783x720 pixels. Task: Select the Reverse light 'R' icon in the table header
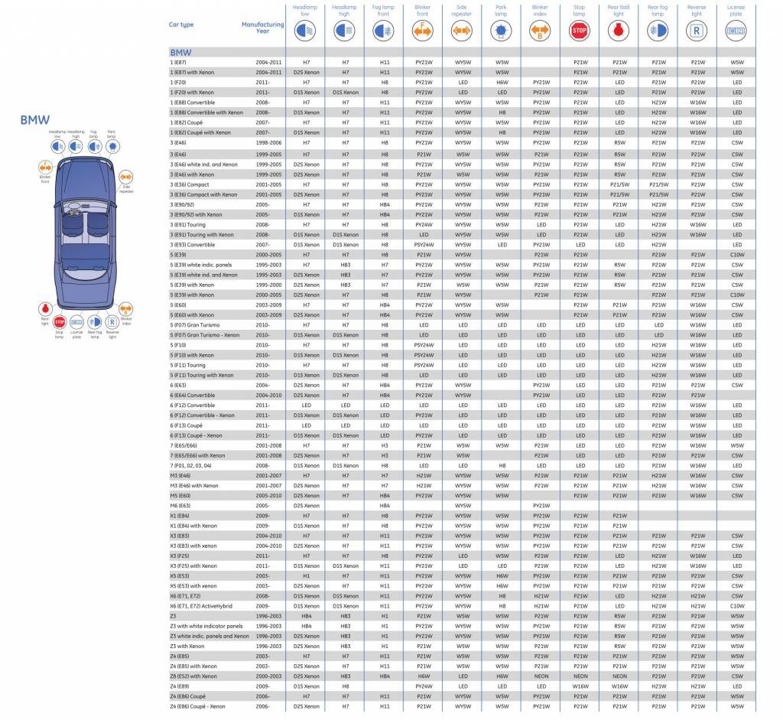[697, 31]
